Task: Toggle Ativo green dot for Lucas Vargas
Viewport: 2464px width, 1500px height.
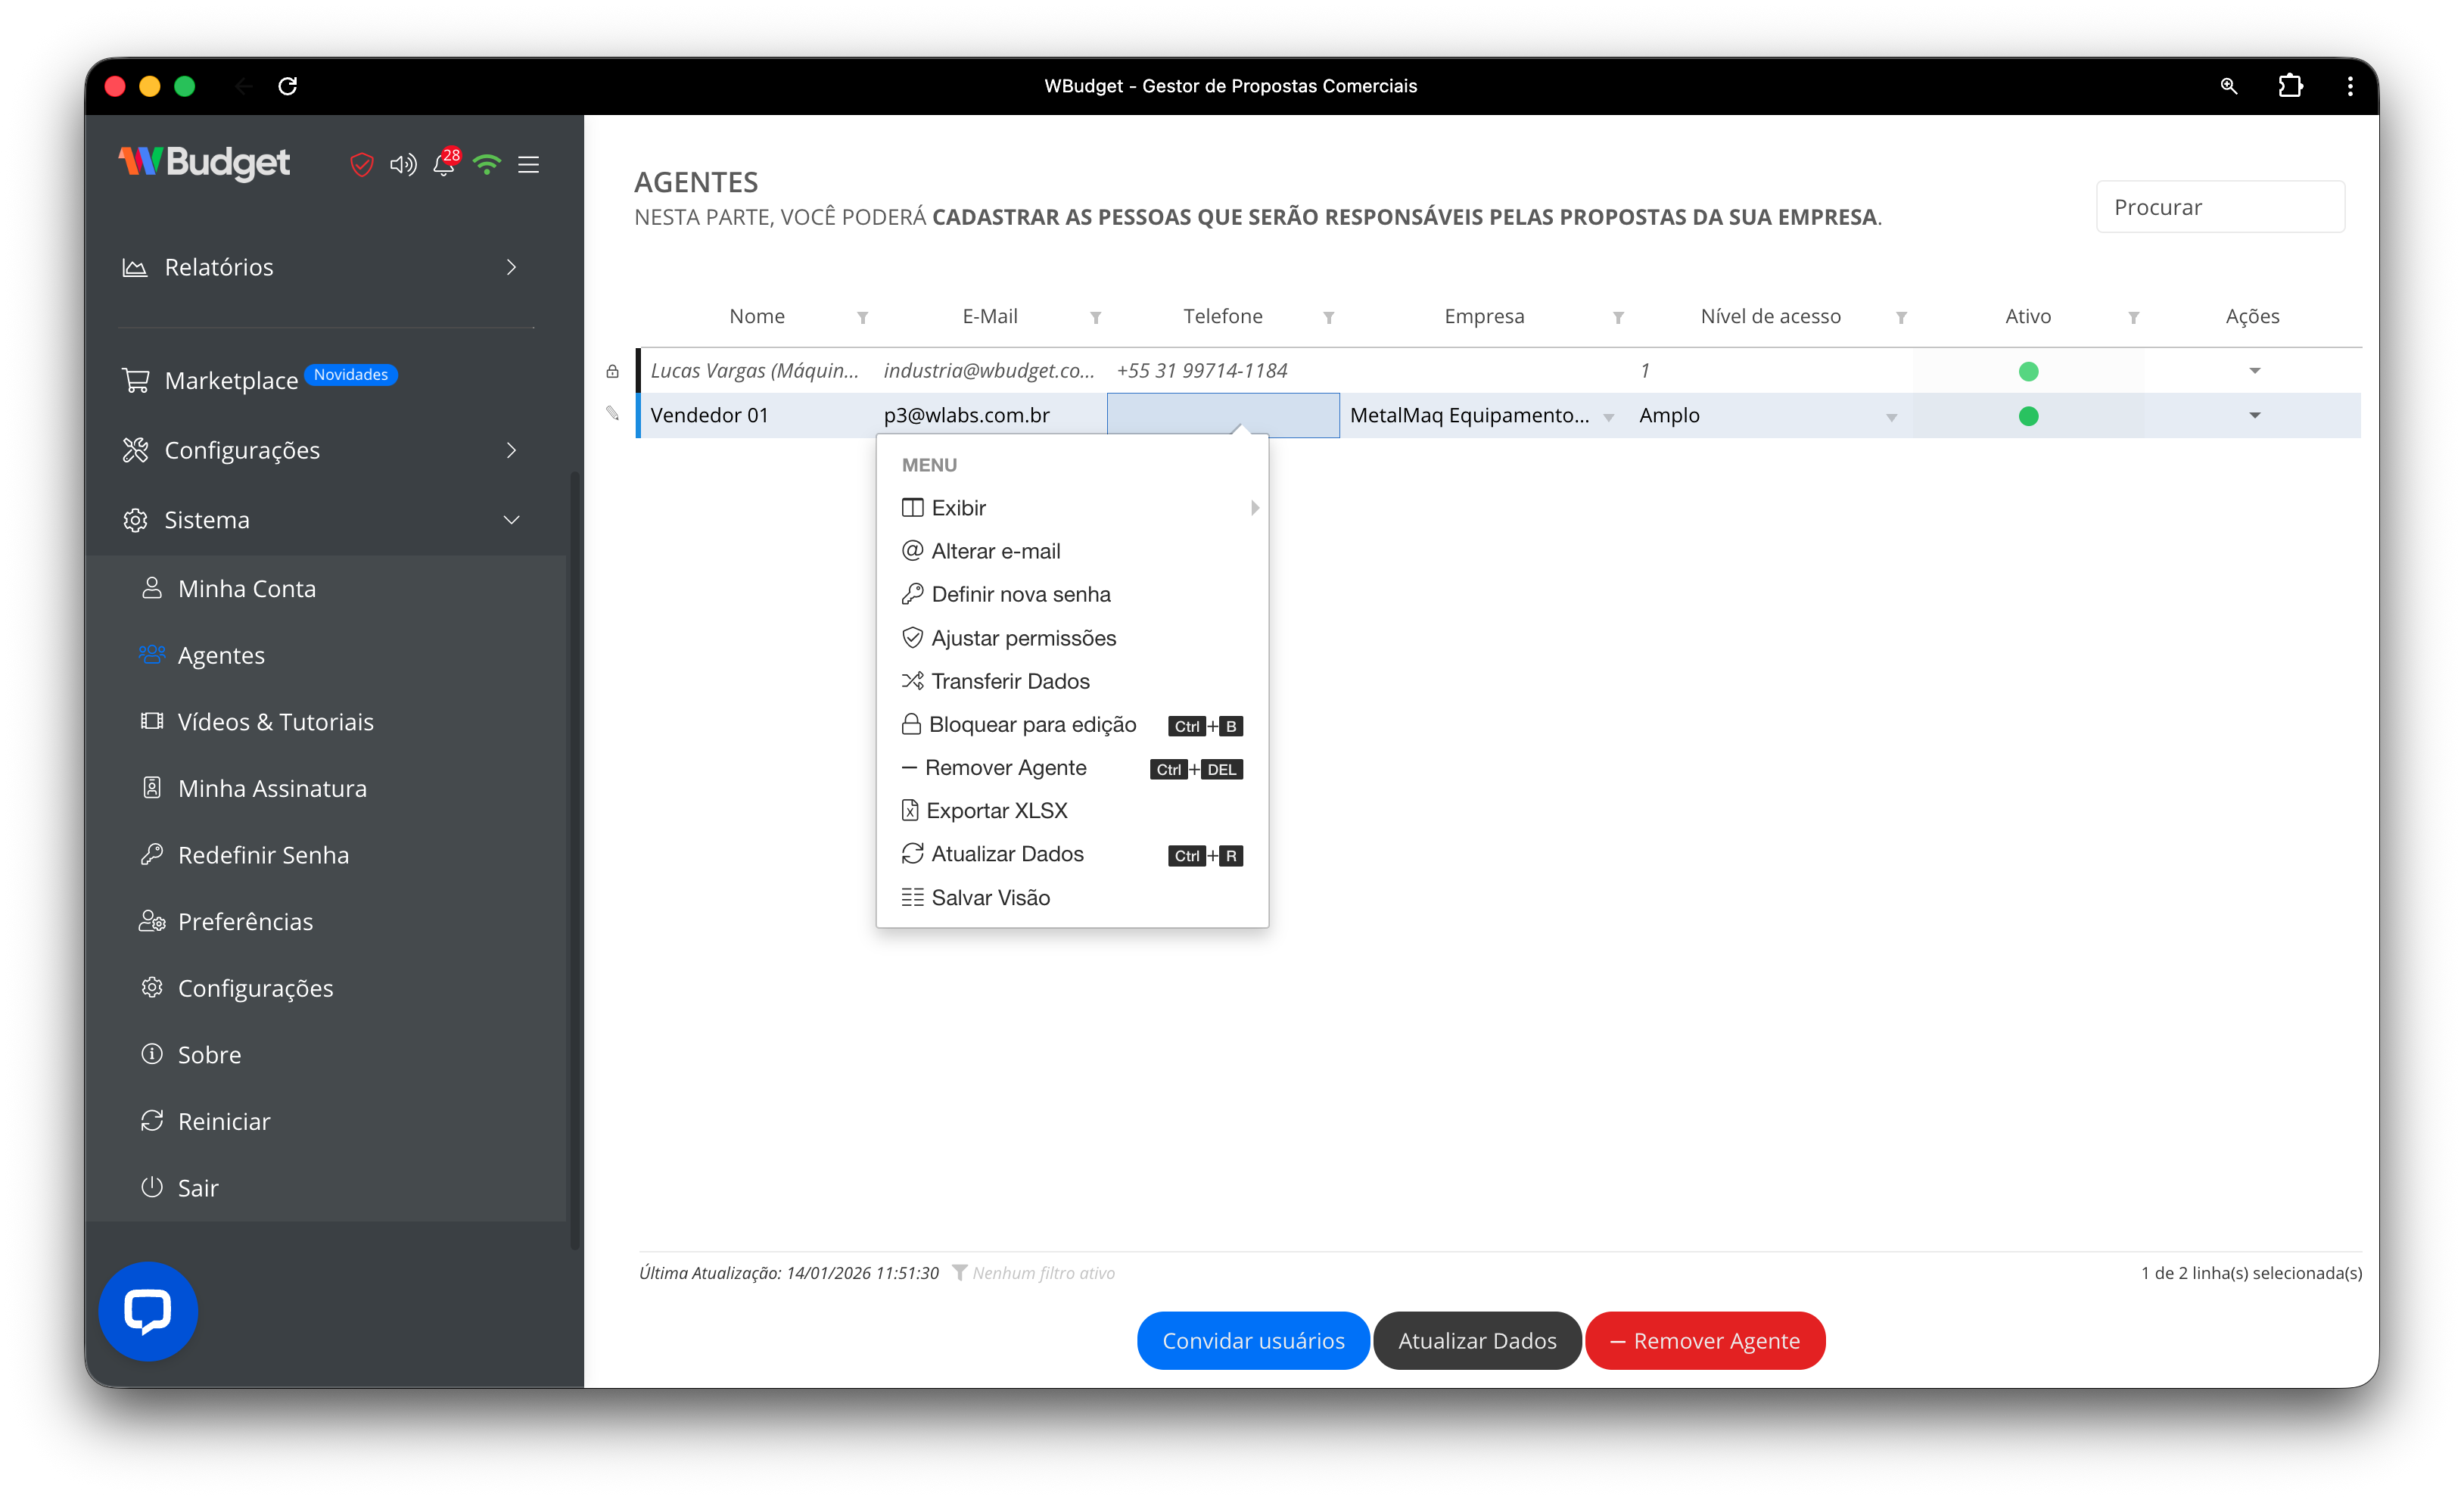Action: pos(2028,372)
